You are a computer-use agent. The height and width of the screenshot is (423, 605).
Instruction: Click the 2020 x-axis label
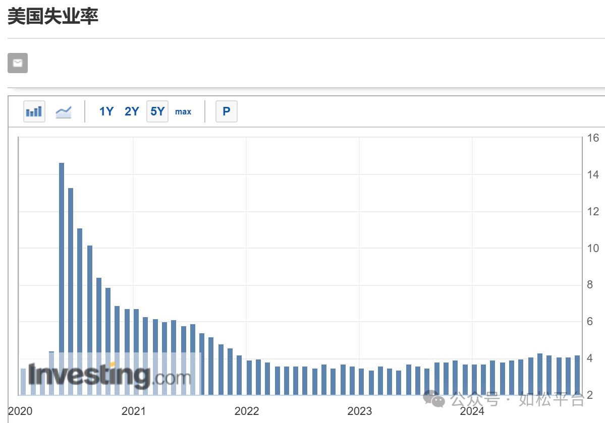click(20, 411)
